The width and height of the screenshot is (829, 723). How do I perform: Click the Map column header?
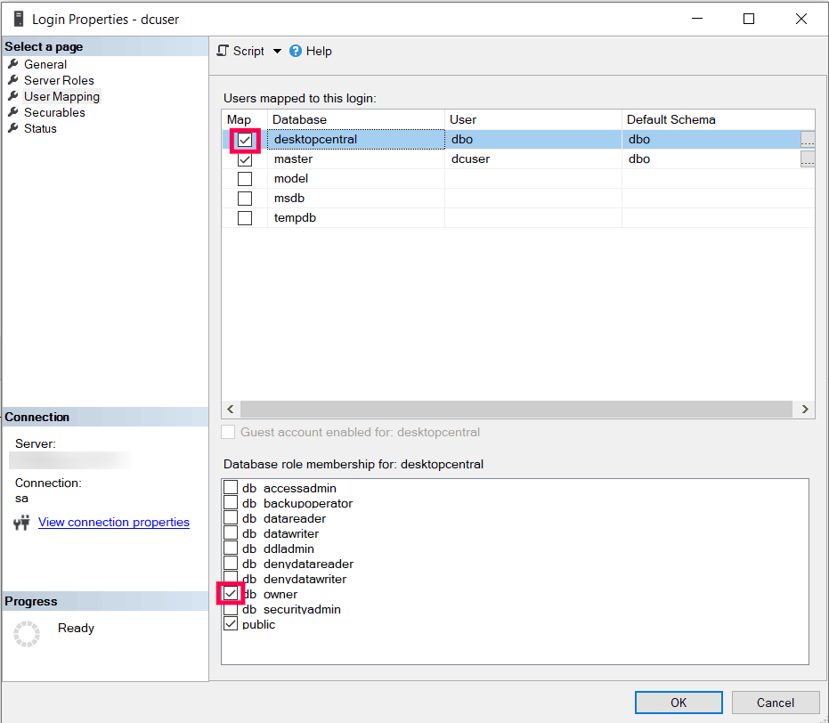pos(245,119)
